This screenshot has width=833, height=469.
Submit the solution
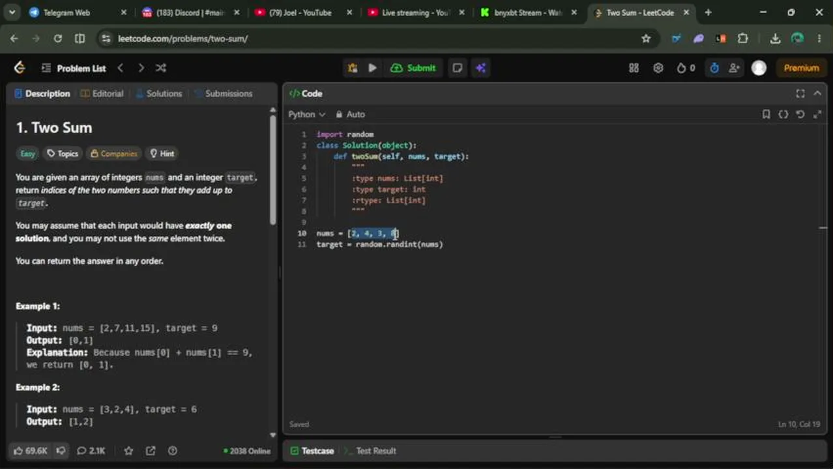(x=413, y=68)
